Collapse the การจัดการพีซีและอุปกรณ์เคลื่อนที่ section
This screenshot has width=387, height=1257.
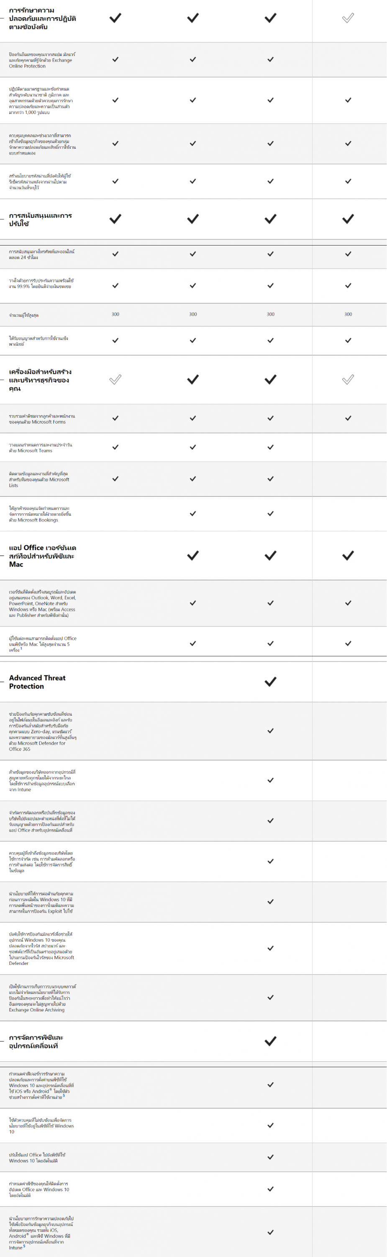click(x=3, y=1041)
